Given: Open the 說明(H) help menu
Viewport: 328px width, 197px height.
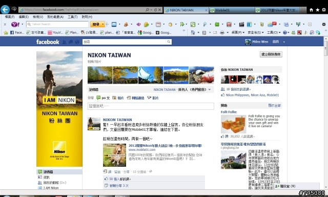Looking at the screenshot, I should 87,17.
